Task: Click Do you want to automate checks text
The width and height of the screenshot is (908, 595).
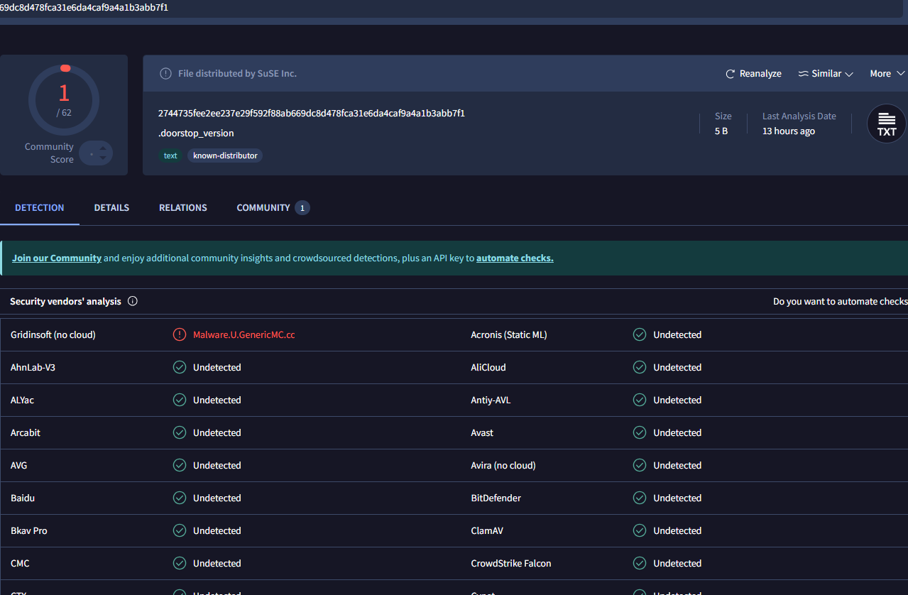Action: (x=840, y=302)
